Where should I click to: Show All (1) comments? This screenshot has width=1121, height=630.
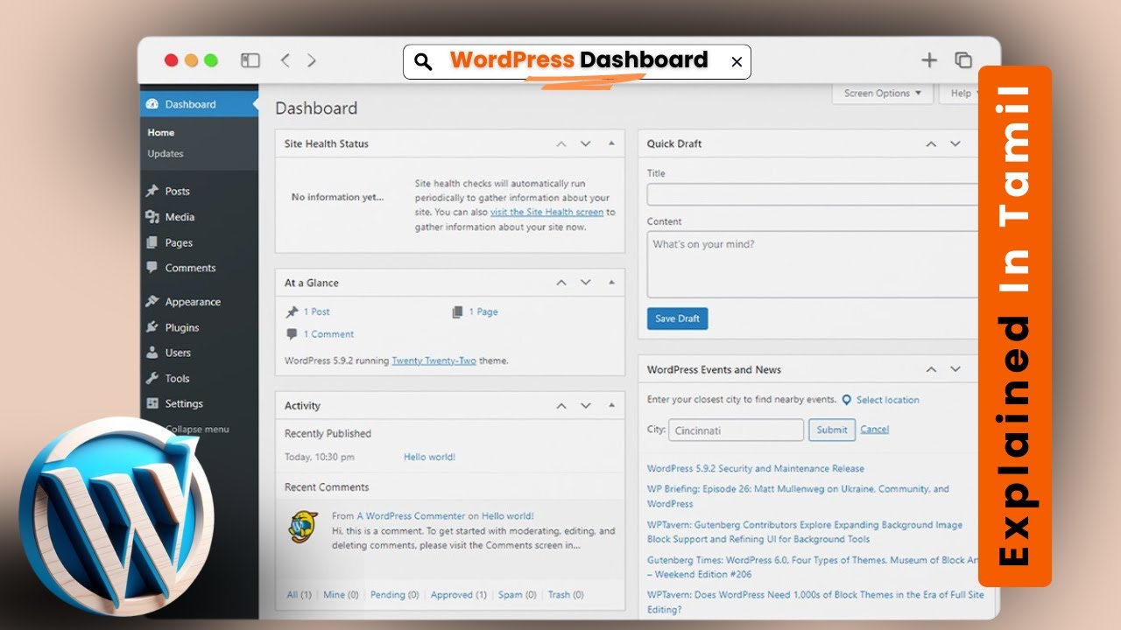point(299,595)
